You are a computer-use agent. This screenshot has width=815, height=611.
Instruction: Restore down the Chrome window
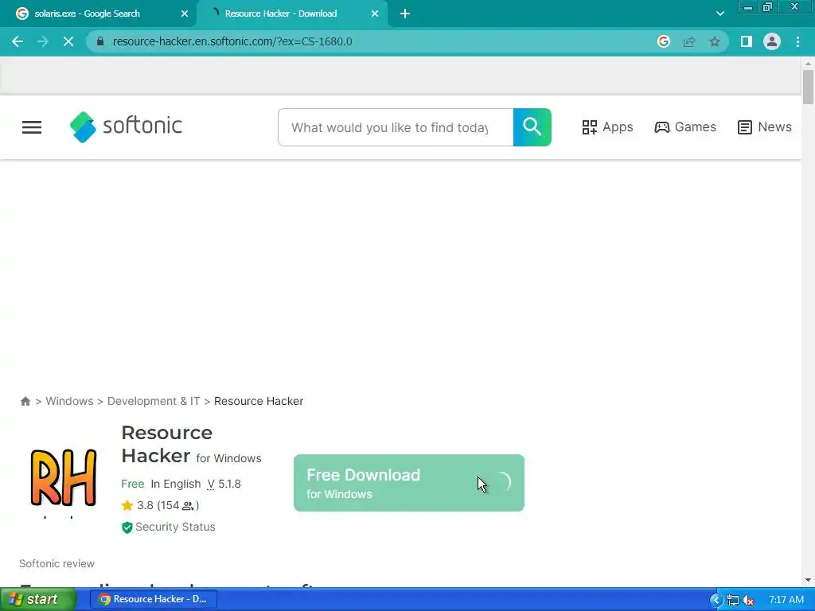(767, 6)
